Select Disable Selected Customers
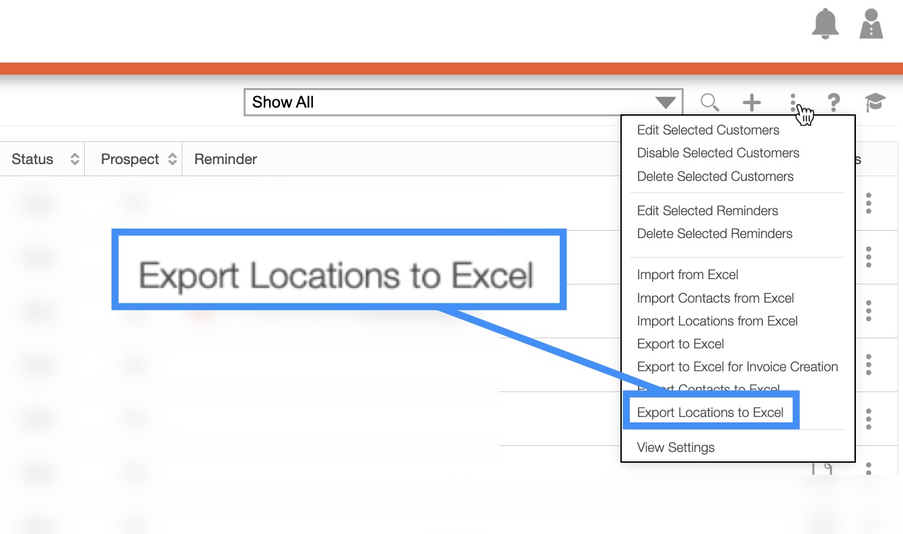The image size is (903, 534). pos(718,153)
